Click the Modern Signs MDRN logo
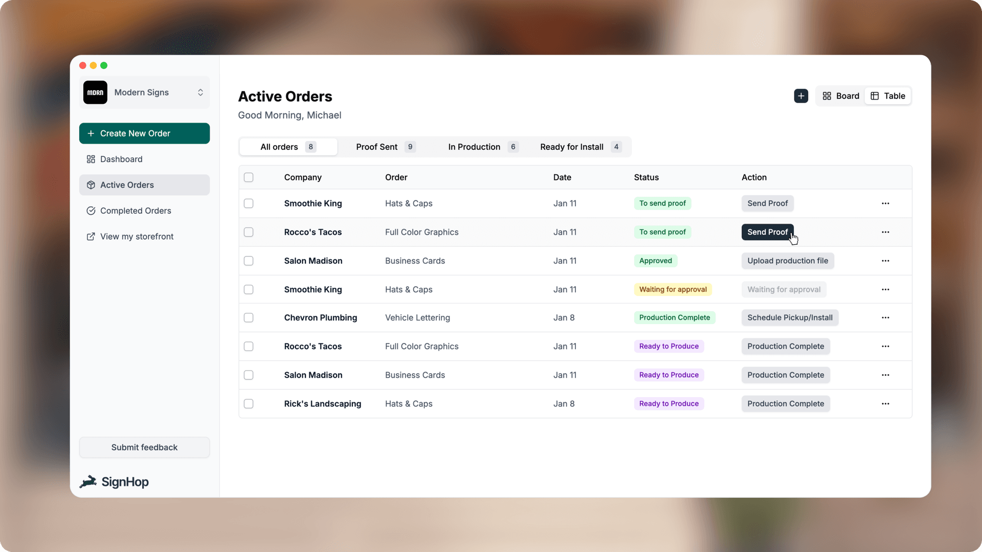 [95, 93]
